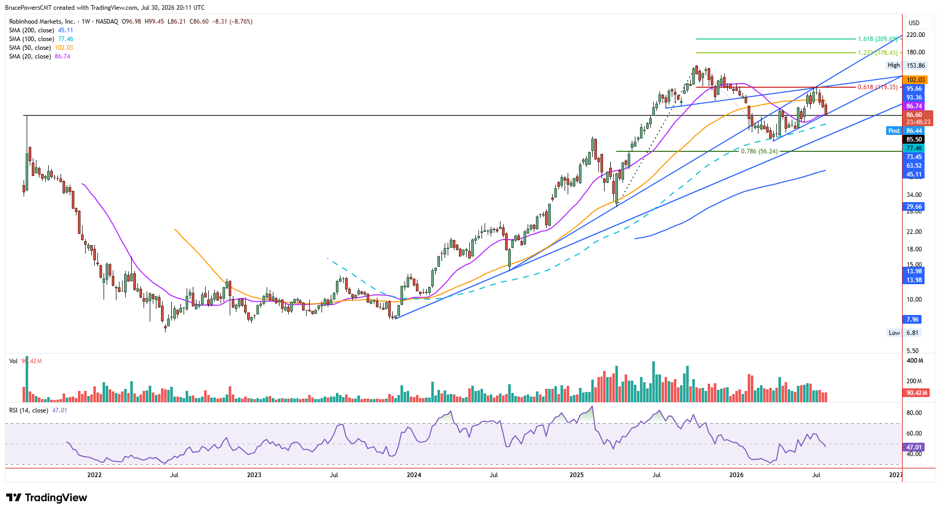
Task: Click the 10.00 price scale label
Action: [x=914, y=300]
